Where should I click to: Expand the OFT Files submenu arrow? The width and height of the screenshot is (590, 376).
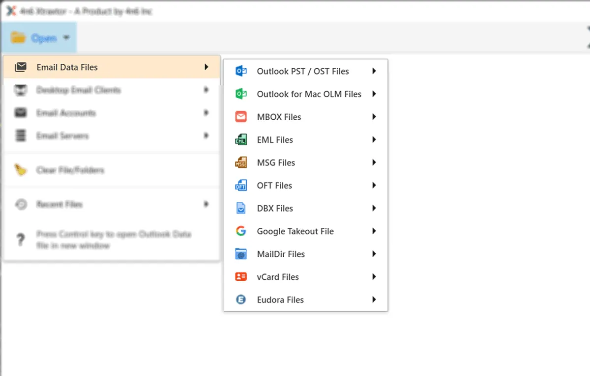(x=374, y=185)
